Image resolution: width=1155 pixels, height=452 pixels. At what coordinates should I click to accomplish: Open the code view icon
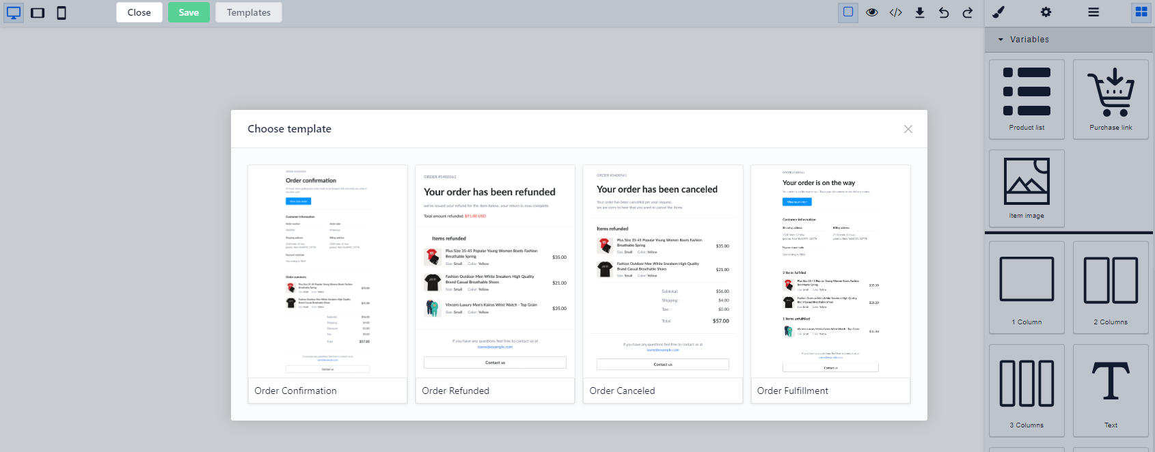tap(896, 12)
